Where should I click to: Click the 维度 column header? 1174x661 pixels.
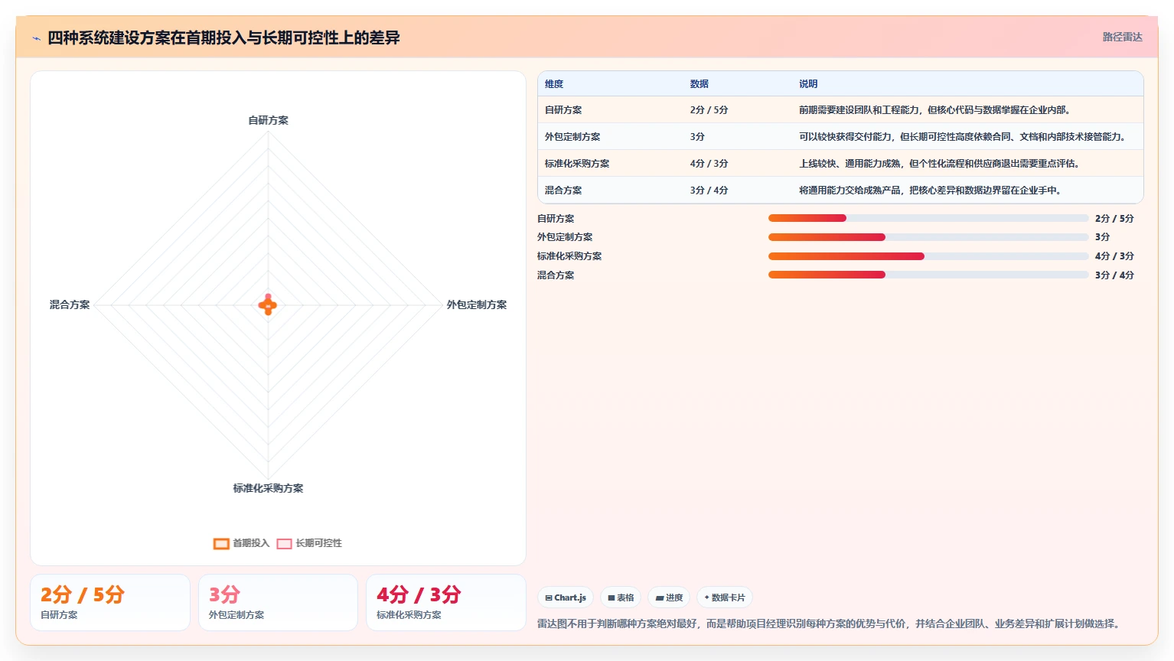554,84
